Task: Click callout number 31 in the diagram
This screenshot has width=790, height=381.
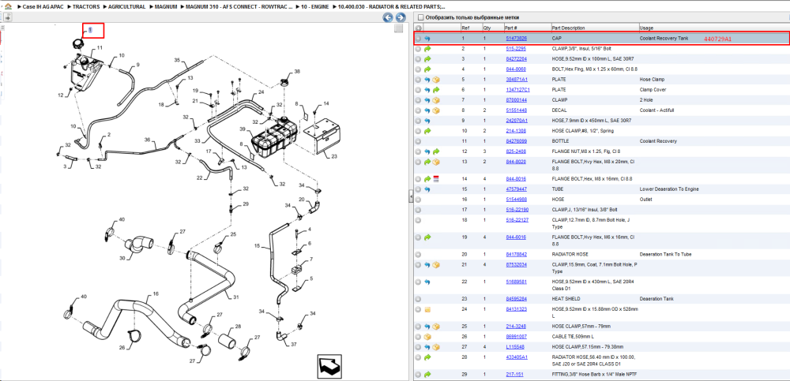Action: coord(235,297)
